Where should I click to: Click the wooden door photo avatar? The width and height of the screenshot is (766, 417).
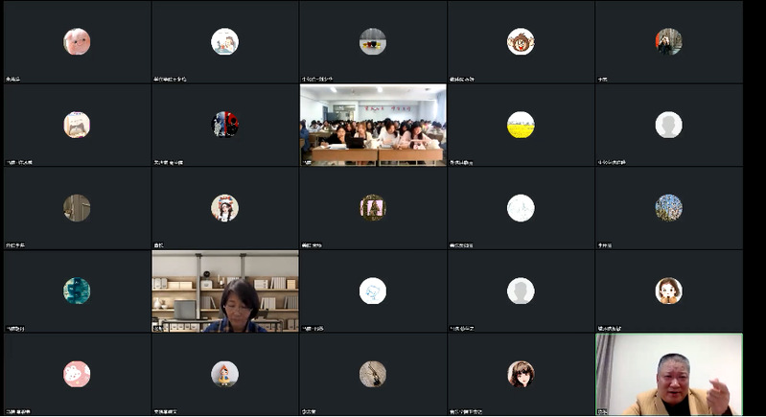click(x=77, y=208)
